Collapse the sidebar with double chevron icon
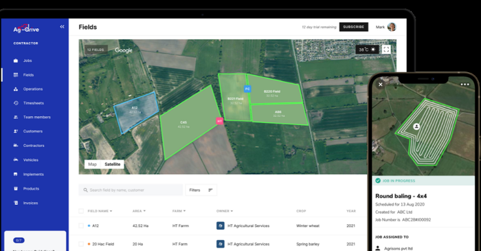This screenshot has height=251, width=481. coord(63,27)
